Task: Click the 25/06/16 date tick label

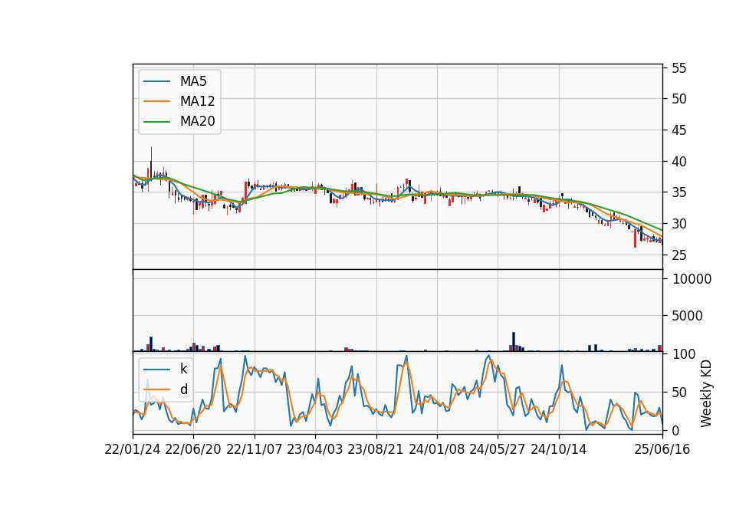Action: 662,449
